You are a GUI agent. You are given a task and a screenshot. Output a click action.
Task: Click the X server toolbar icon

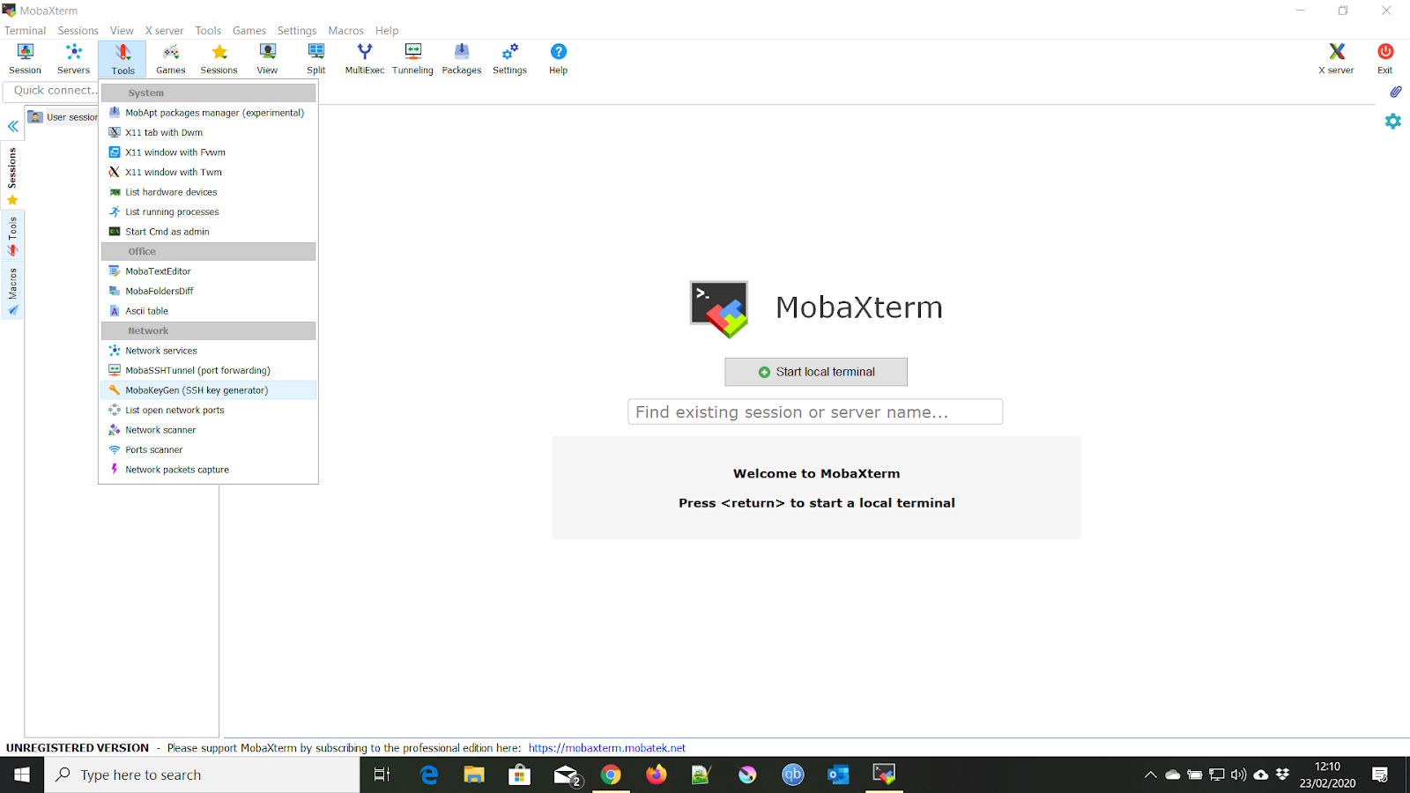(1336, 59)
